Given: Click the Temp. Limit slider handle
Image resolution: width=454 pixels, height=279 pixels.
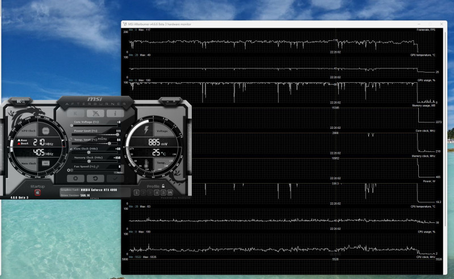Looking at the screenshot, I should pos(109,143).
